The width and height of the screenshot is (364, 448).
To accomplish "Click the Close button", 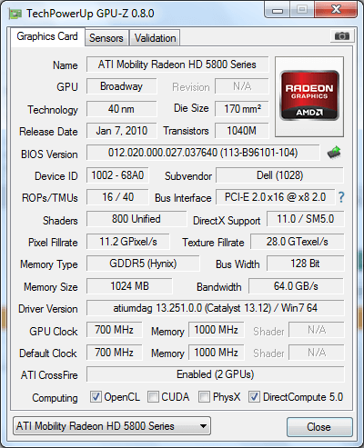I will (319, 427).
